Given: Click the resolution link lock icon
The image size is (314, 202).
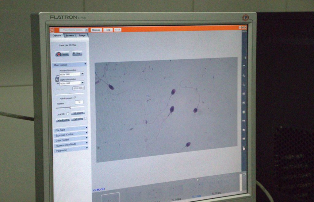Looking at the screenshot, I should point(57,79).
